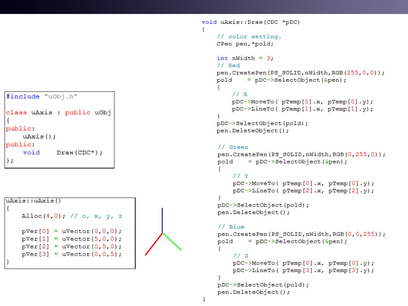The height and width of the screenshot is (306, 408).
Task: Click the LineTo pTemp[1] statement
Action: click(302, 109)
